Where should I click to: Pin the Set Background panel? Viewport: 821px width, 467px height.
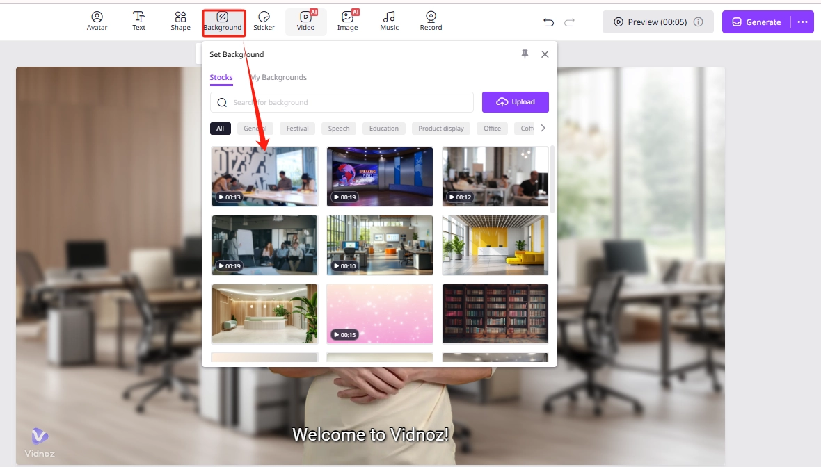point(525,54)
